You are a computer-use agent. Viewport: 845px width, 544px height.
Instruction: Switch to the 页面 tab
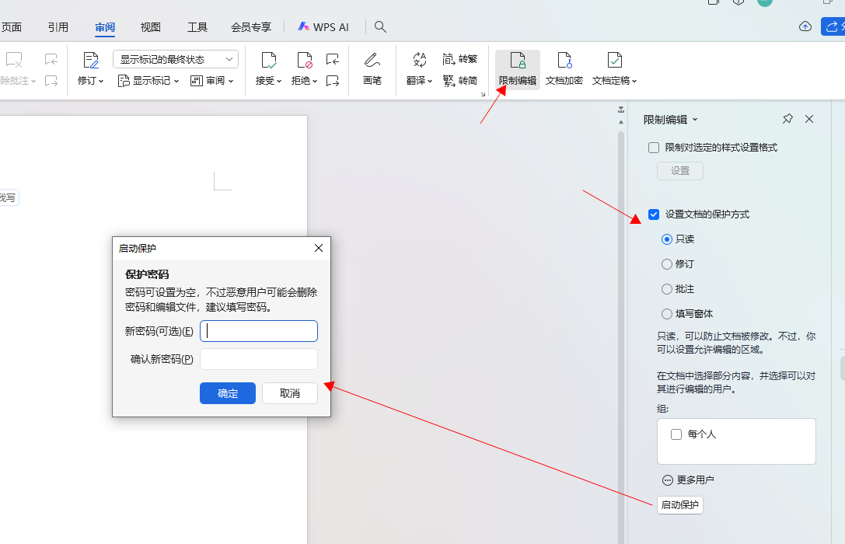[x=12, y=27]
